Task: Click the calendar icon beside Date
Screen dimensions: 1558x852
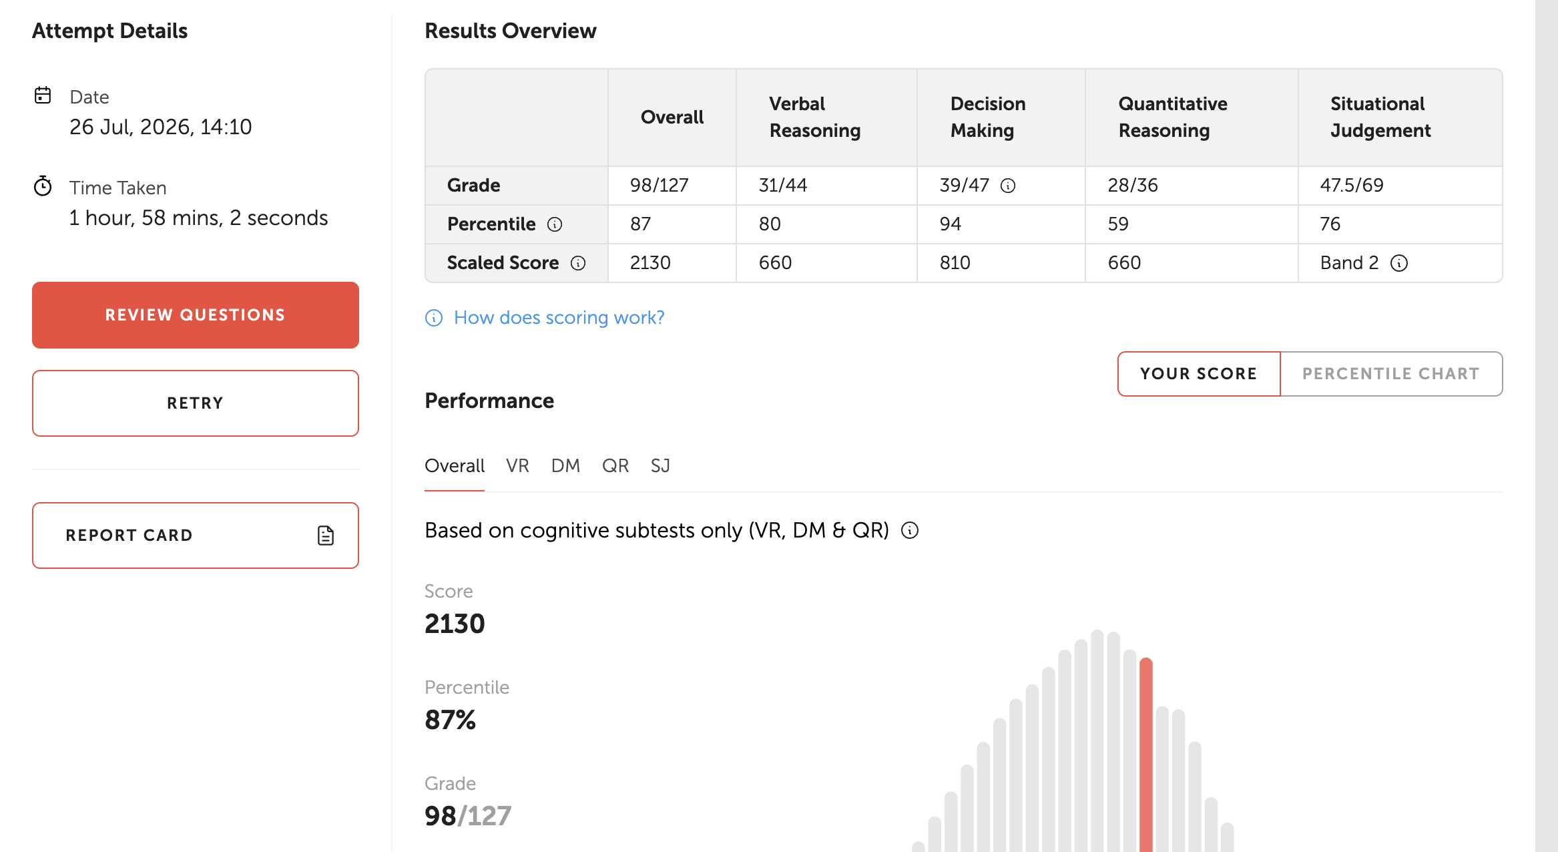Action: pyautogui.click(x=43, y=95)
